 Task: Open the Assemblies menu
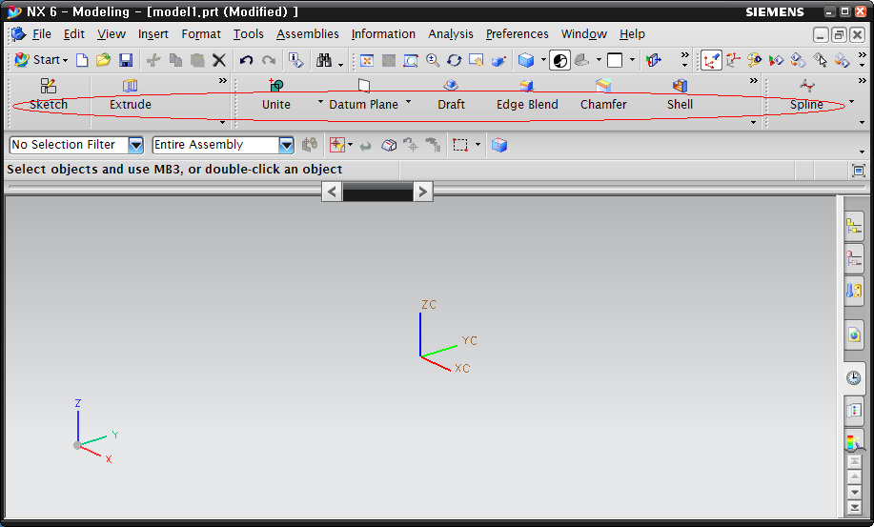tap(308, 34)
